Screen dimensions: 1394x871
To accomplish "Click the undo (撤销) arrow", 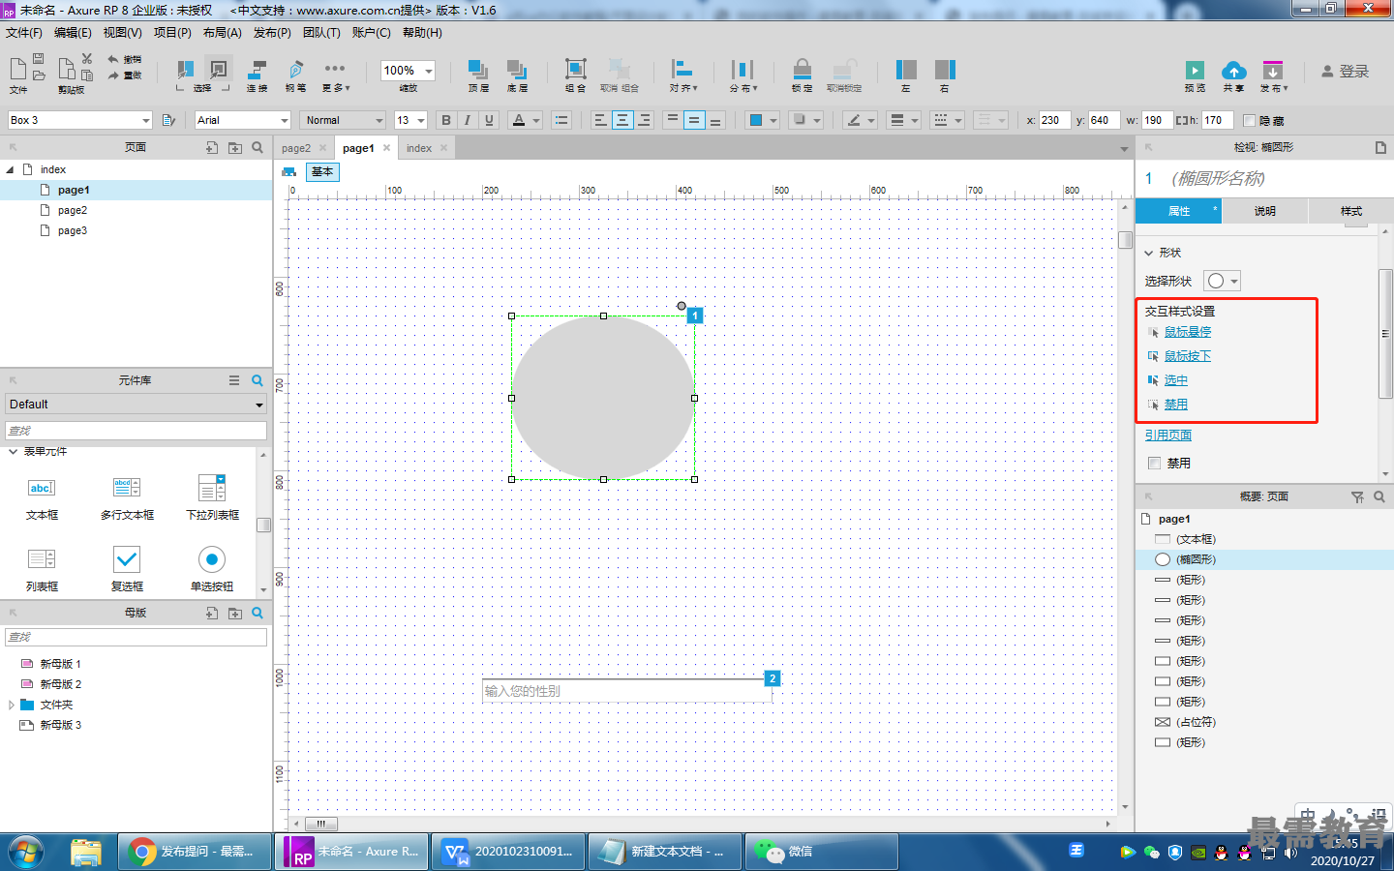I will pos(113,59).
